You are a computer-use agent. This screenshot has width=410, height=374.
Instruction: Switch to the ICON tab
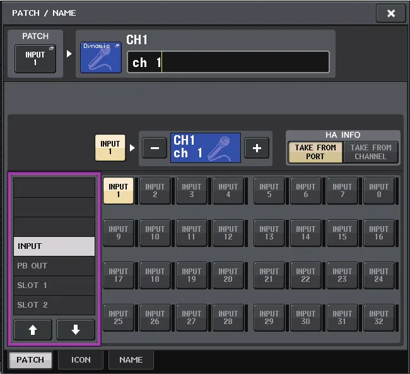(x=81, y=360)
